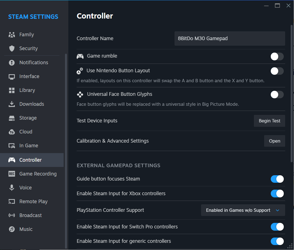
Task: Select Storage in the sidebar
Action: pyautogui.click(x=32, y=118)
